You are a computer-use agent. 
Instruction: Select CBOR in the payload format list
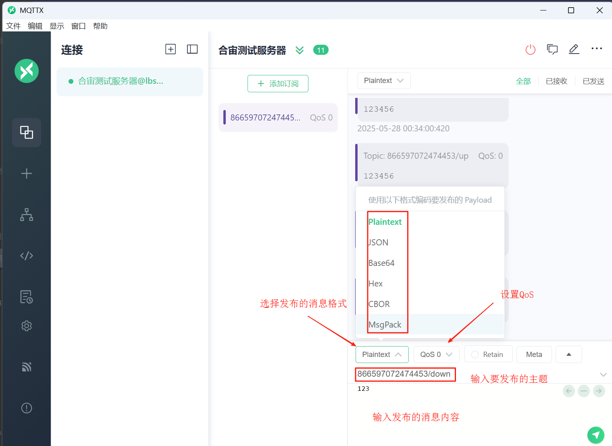[x=430, y=304]
